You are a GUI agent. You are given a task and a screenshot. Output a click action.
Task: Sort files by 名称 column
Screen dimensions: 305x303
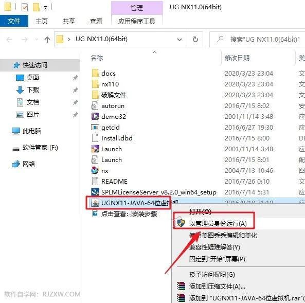coord(97,58)
